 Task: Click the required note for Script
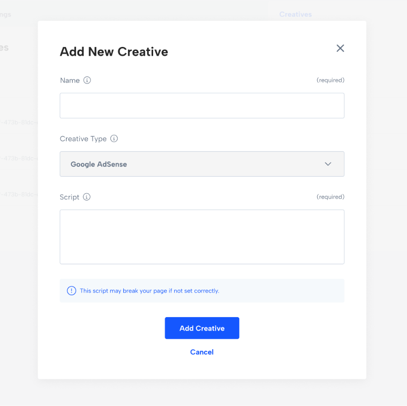[x=330, y=197]
